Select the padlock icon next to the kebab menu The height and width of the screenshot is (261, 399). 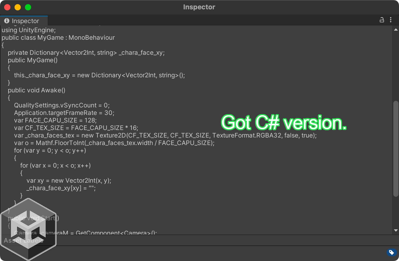(382, 20)
